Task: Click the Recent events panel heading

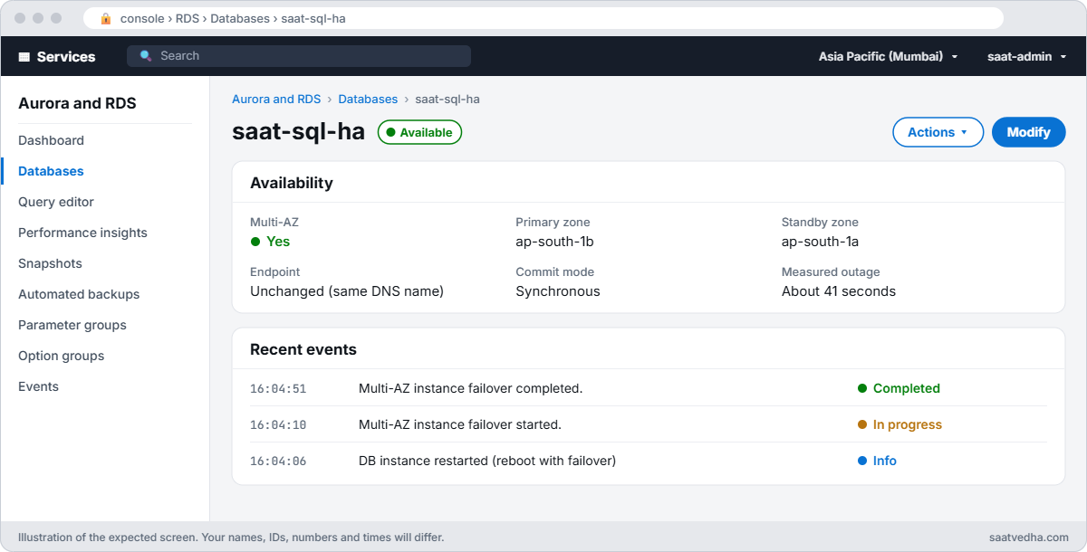Action: pos(303,349)
